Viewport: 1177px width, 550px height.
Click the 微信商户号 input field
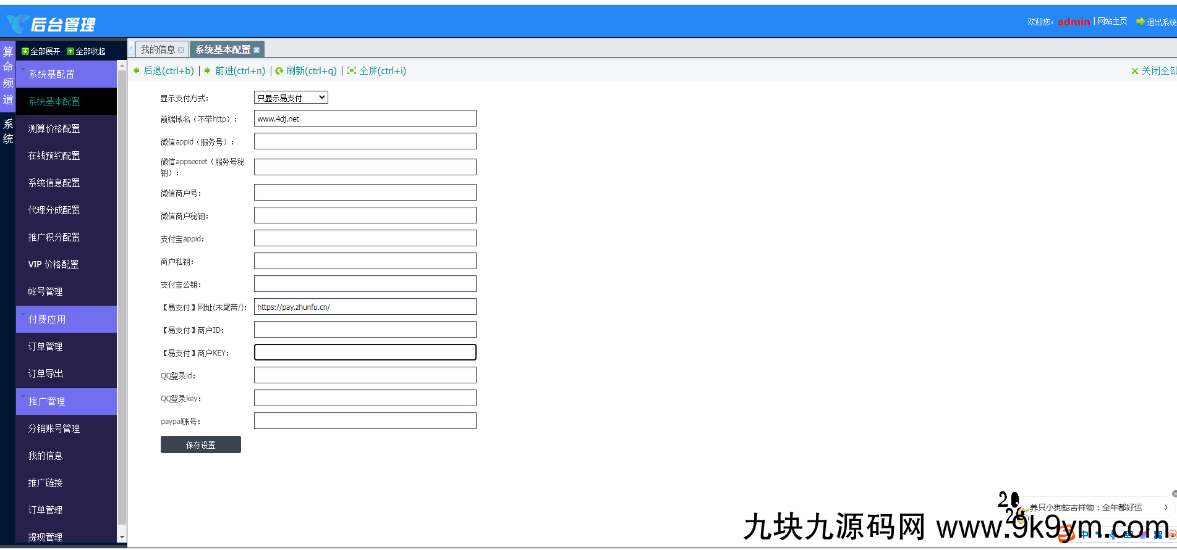click(x=365, y=193)
